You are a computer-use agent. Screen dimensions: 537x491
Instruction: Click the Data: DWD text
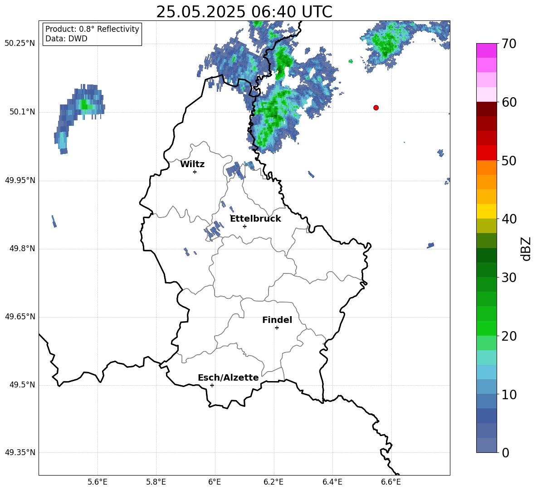(66, 39)
